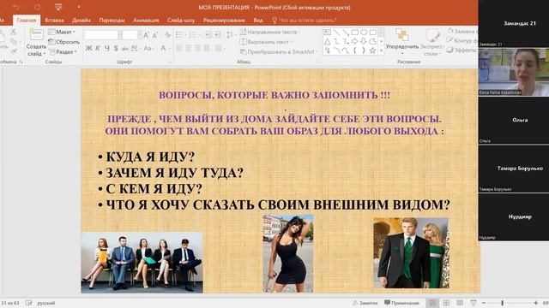Toggle text shadow S

pyautogui.click(x=116, y=48)
